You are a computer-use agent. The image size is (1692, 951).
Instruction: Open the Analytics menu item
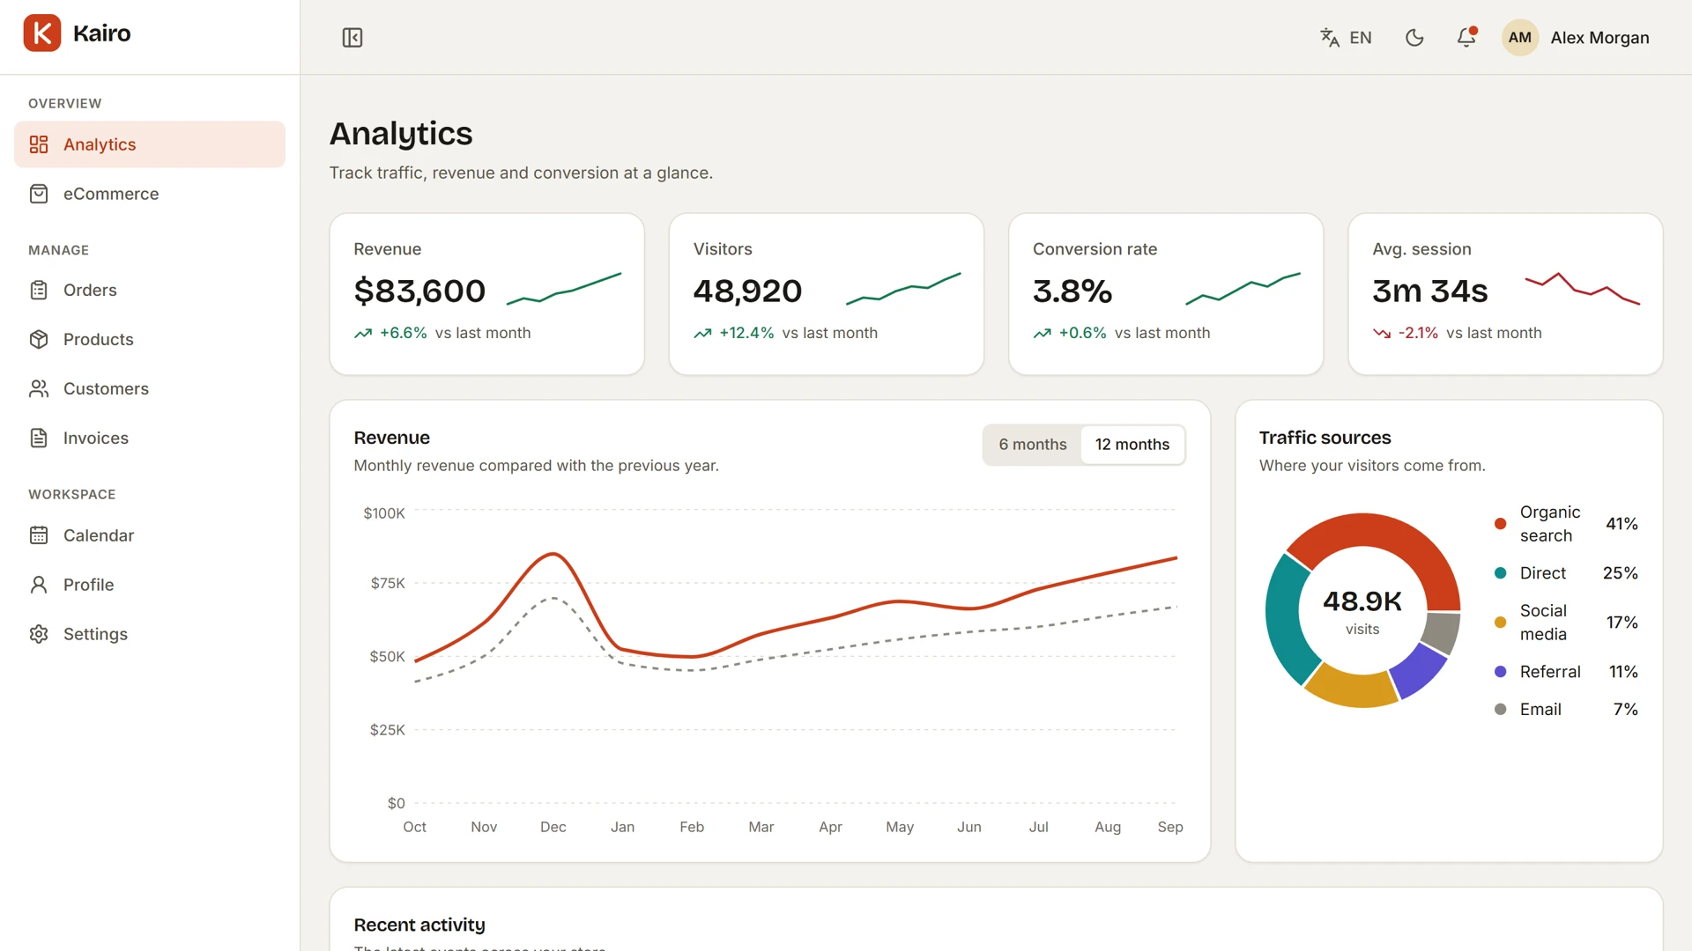pos(150,144)
